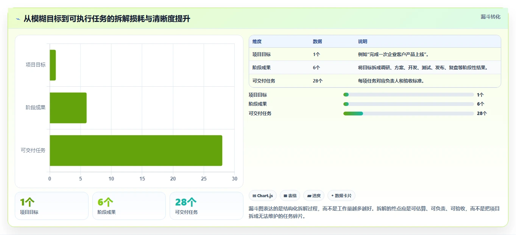
Task: Select the 进度 tag chip
Action: (314, 196)
